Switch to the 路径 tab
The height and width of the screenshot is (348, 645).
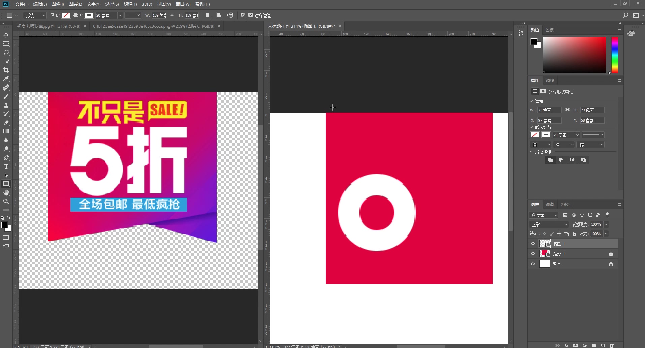565,204
